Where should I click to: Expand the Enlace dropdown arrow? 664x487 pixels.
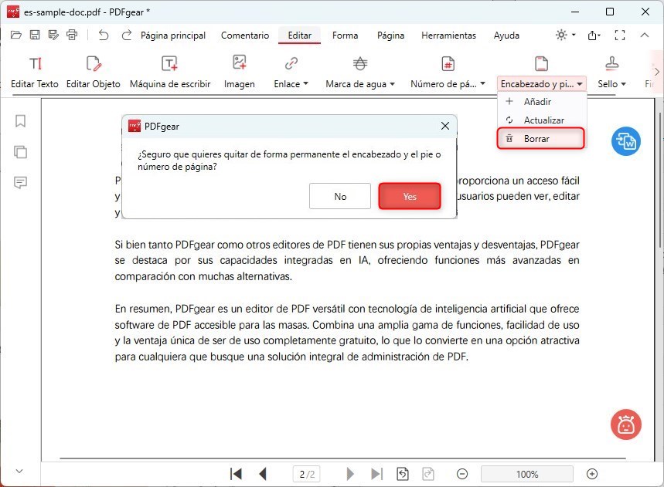coord(306,83)
